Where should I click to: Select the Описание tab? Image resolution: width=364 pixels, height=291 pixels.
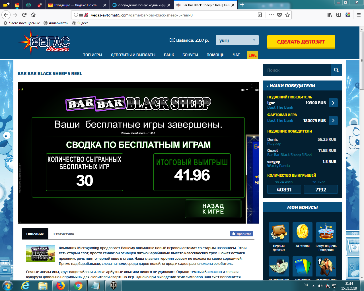click(x=35, y=234)
